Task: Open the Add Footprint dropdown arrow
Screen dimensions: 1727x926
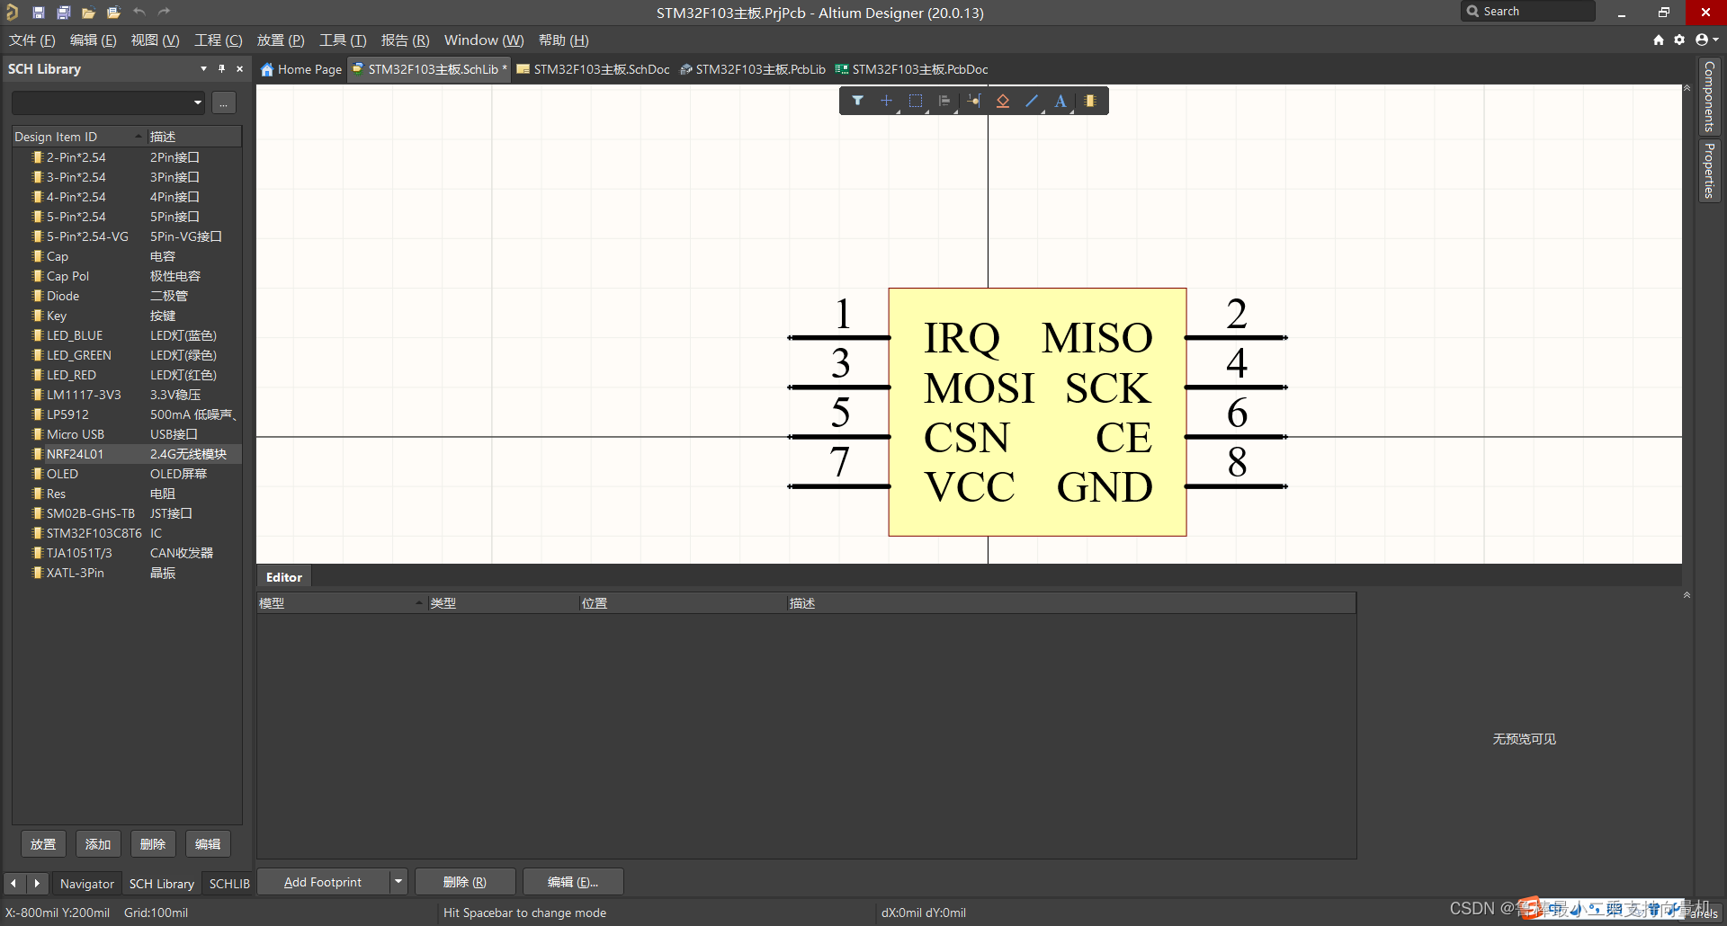Action: click(398, 882)
